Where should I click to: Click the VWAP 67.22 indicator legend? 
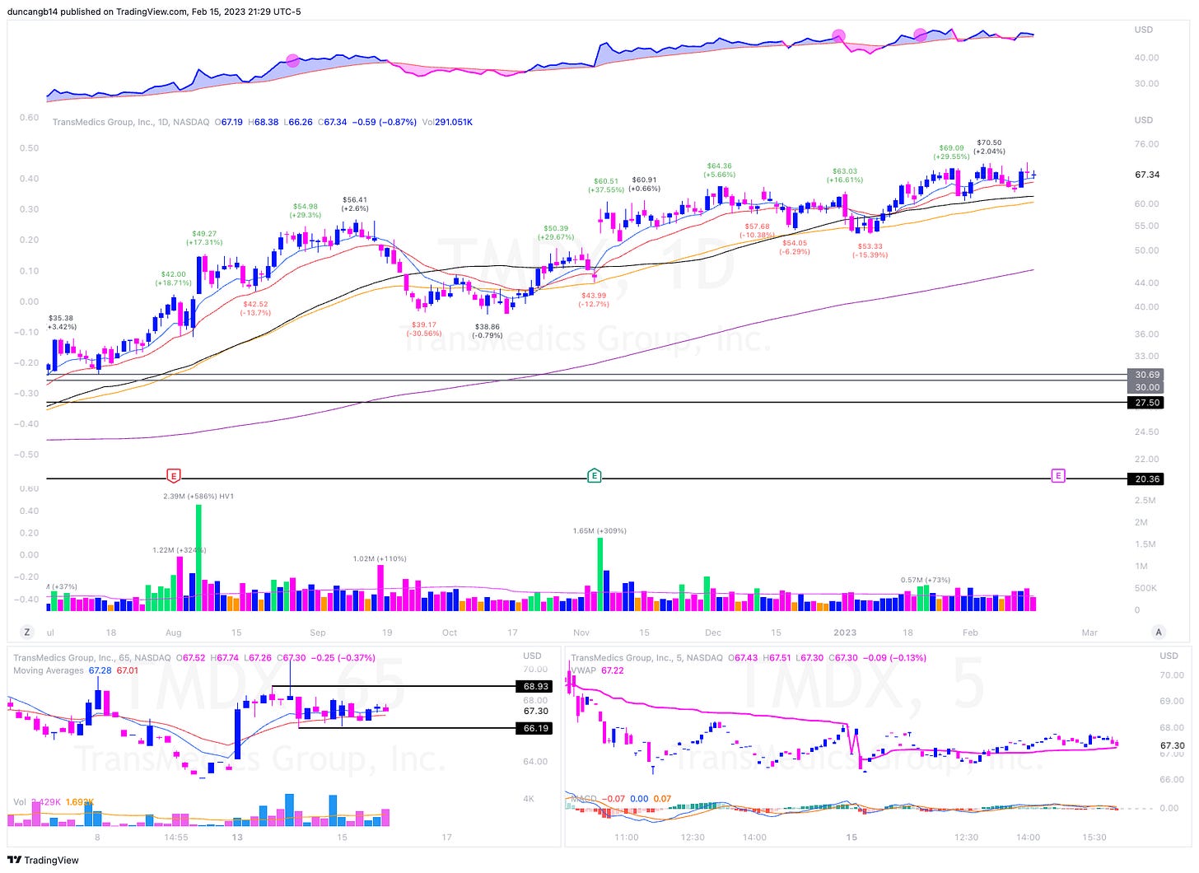click(x=598, y=670)
